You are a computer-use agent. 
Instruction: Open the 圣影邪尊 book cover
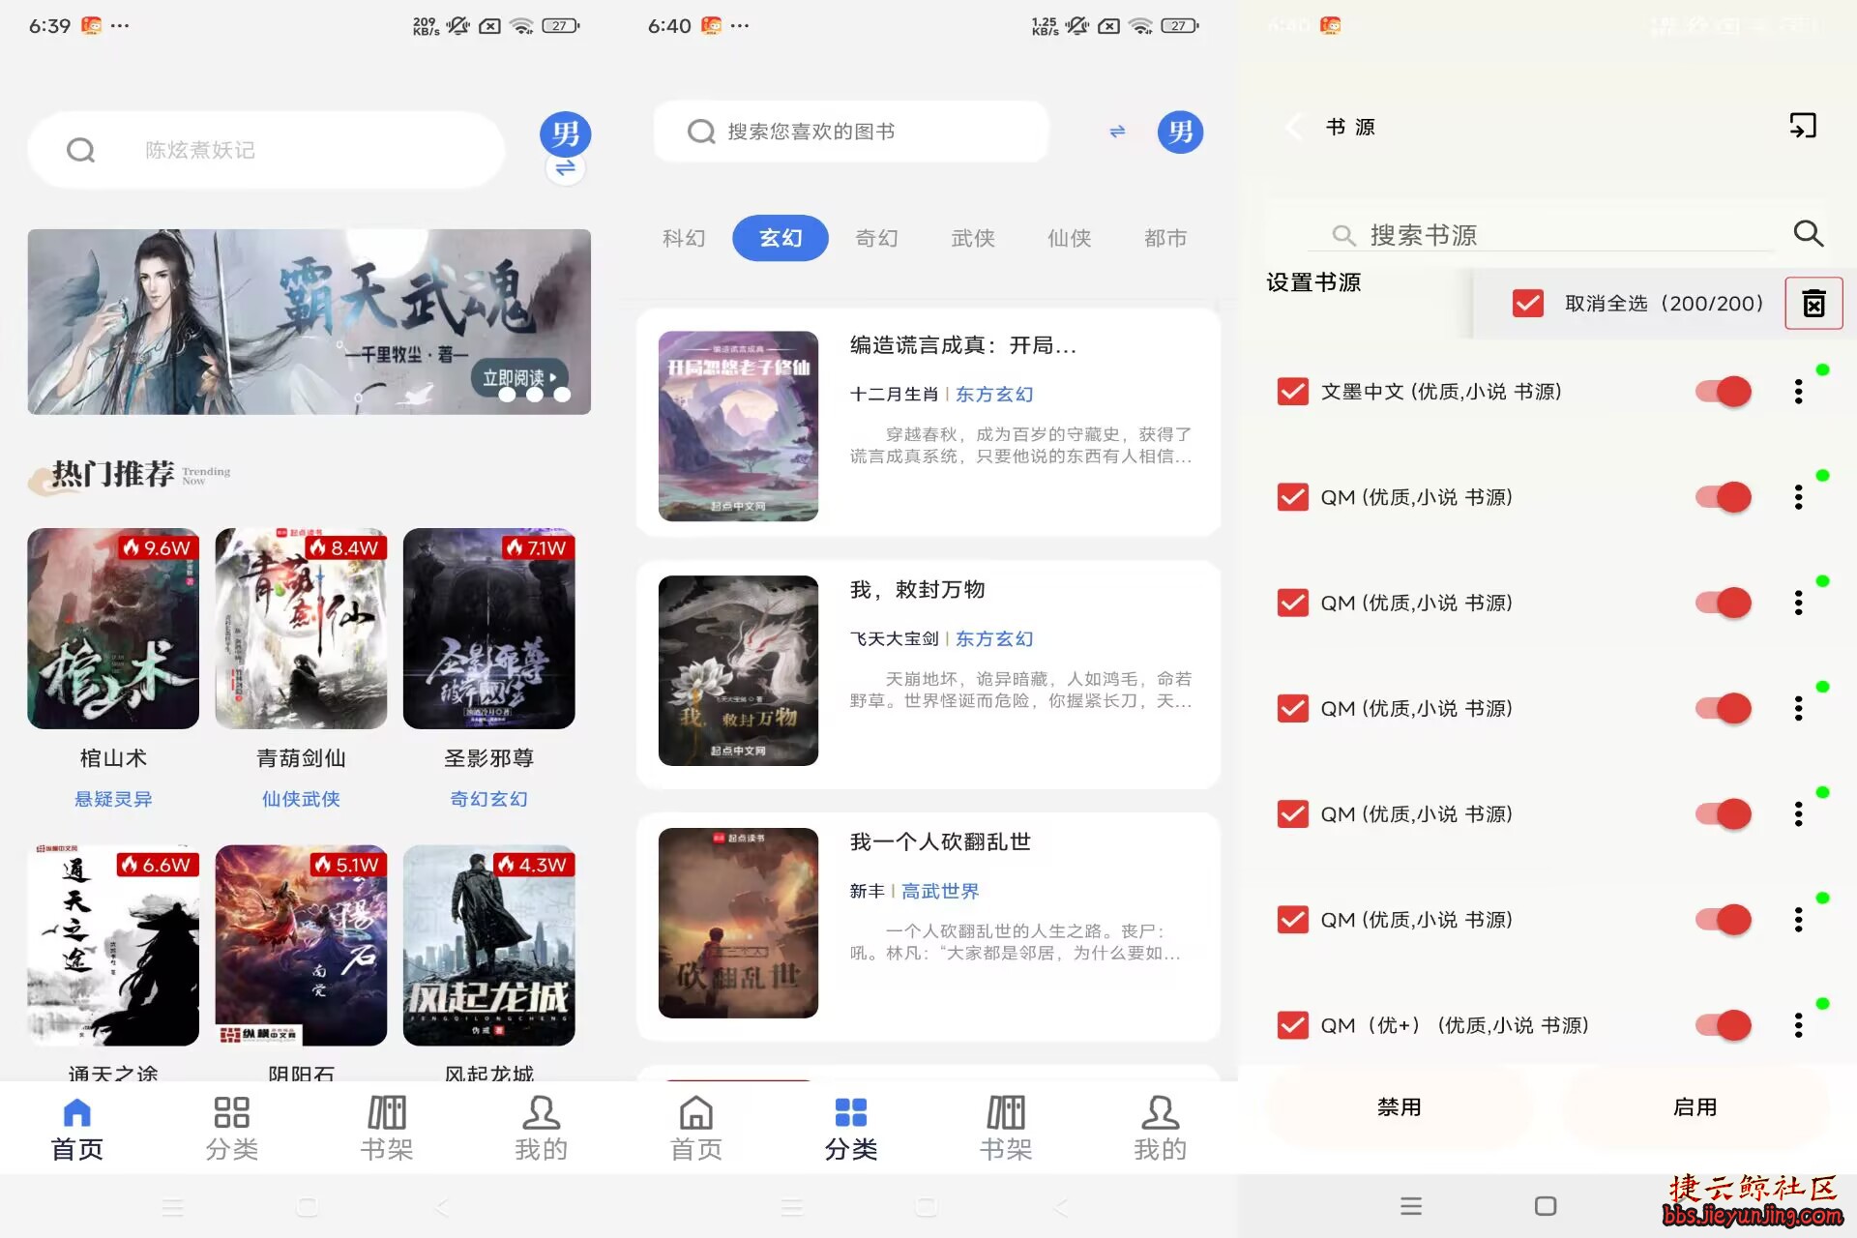489,629
